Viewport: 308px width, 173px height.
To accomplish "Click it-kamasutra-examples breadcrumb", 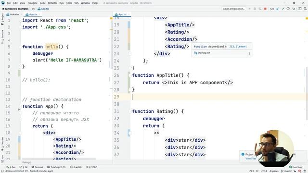I will point(15,9).
